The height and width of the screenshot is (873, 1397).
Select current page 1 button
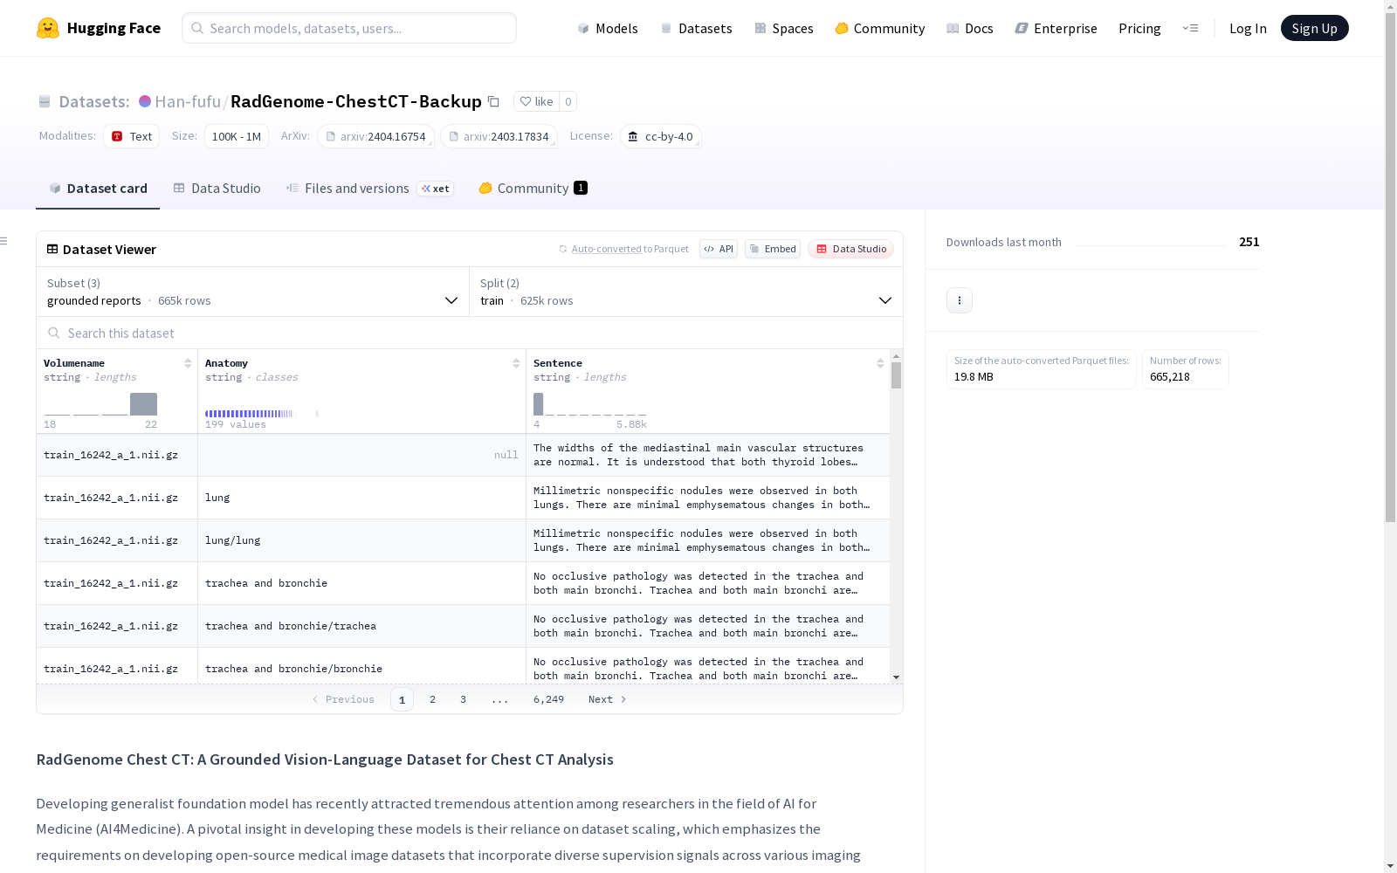coord(402,699)
